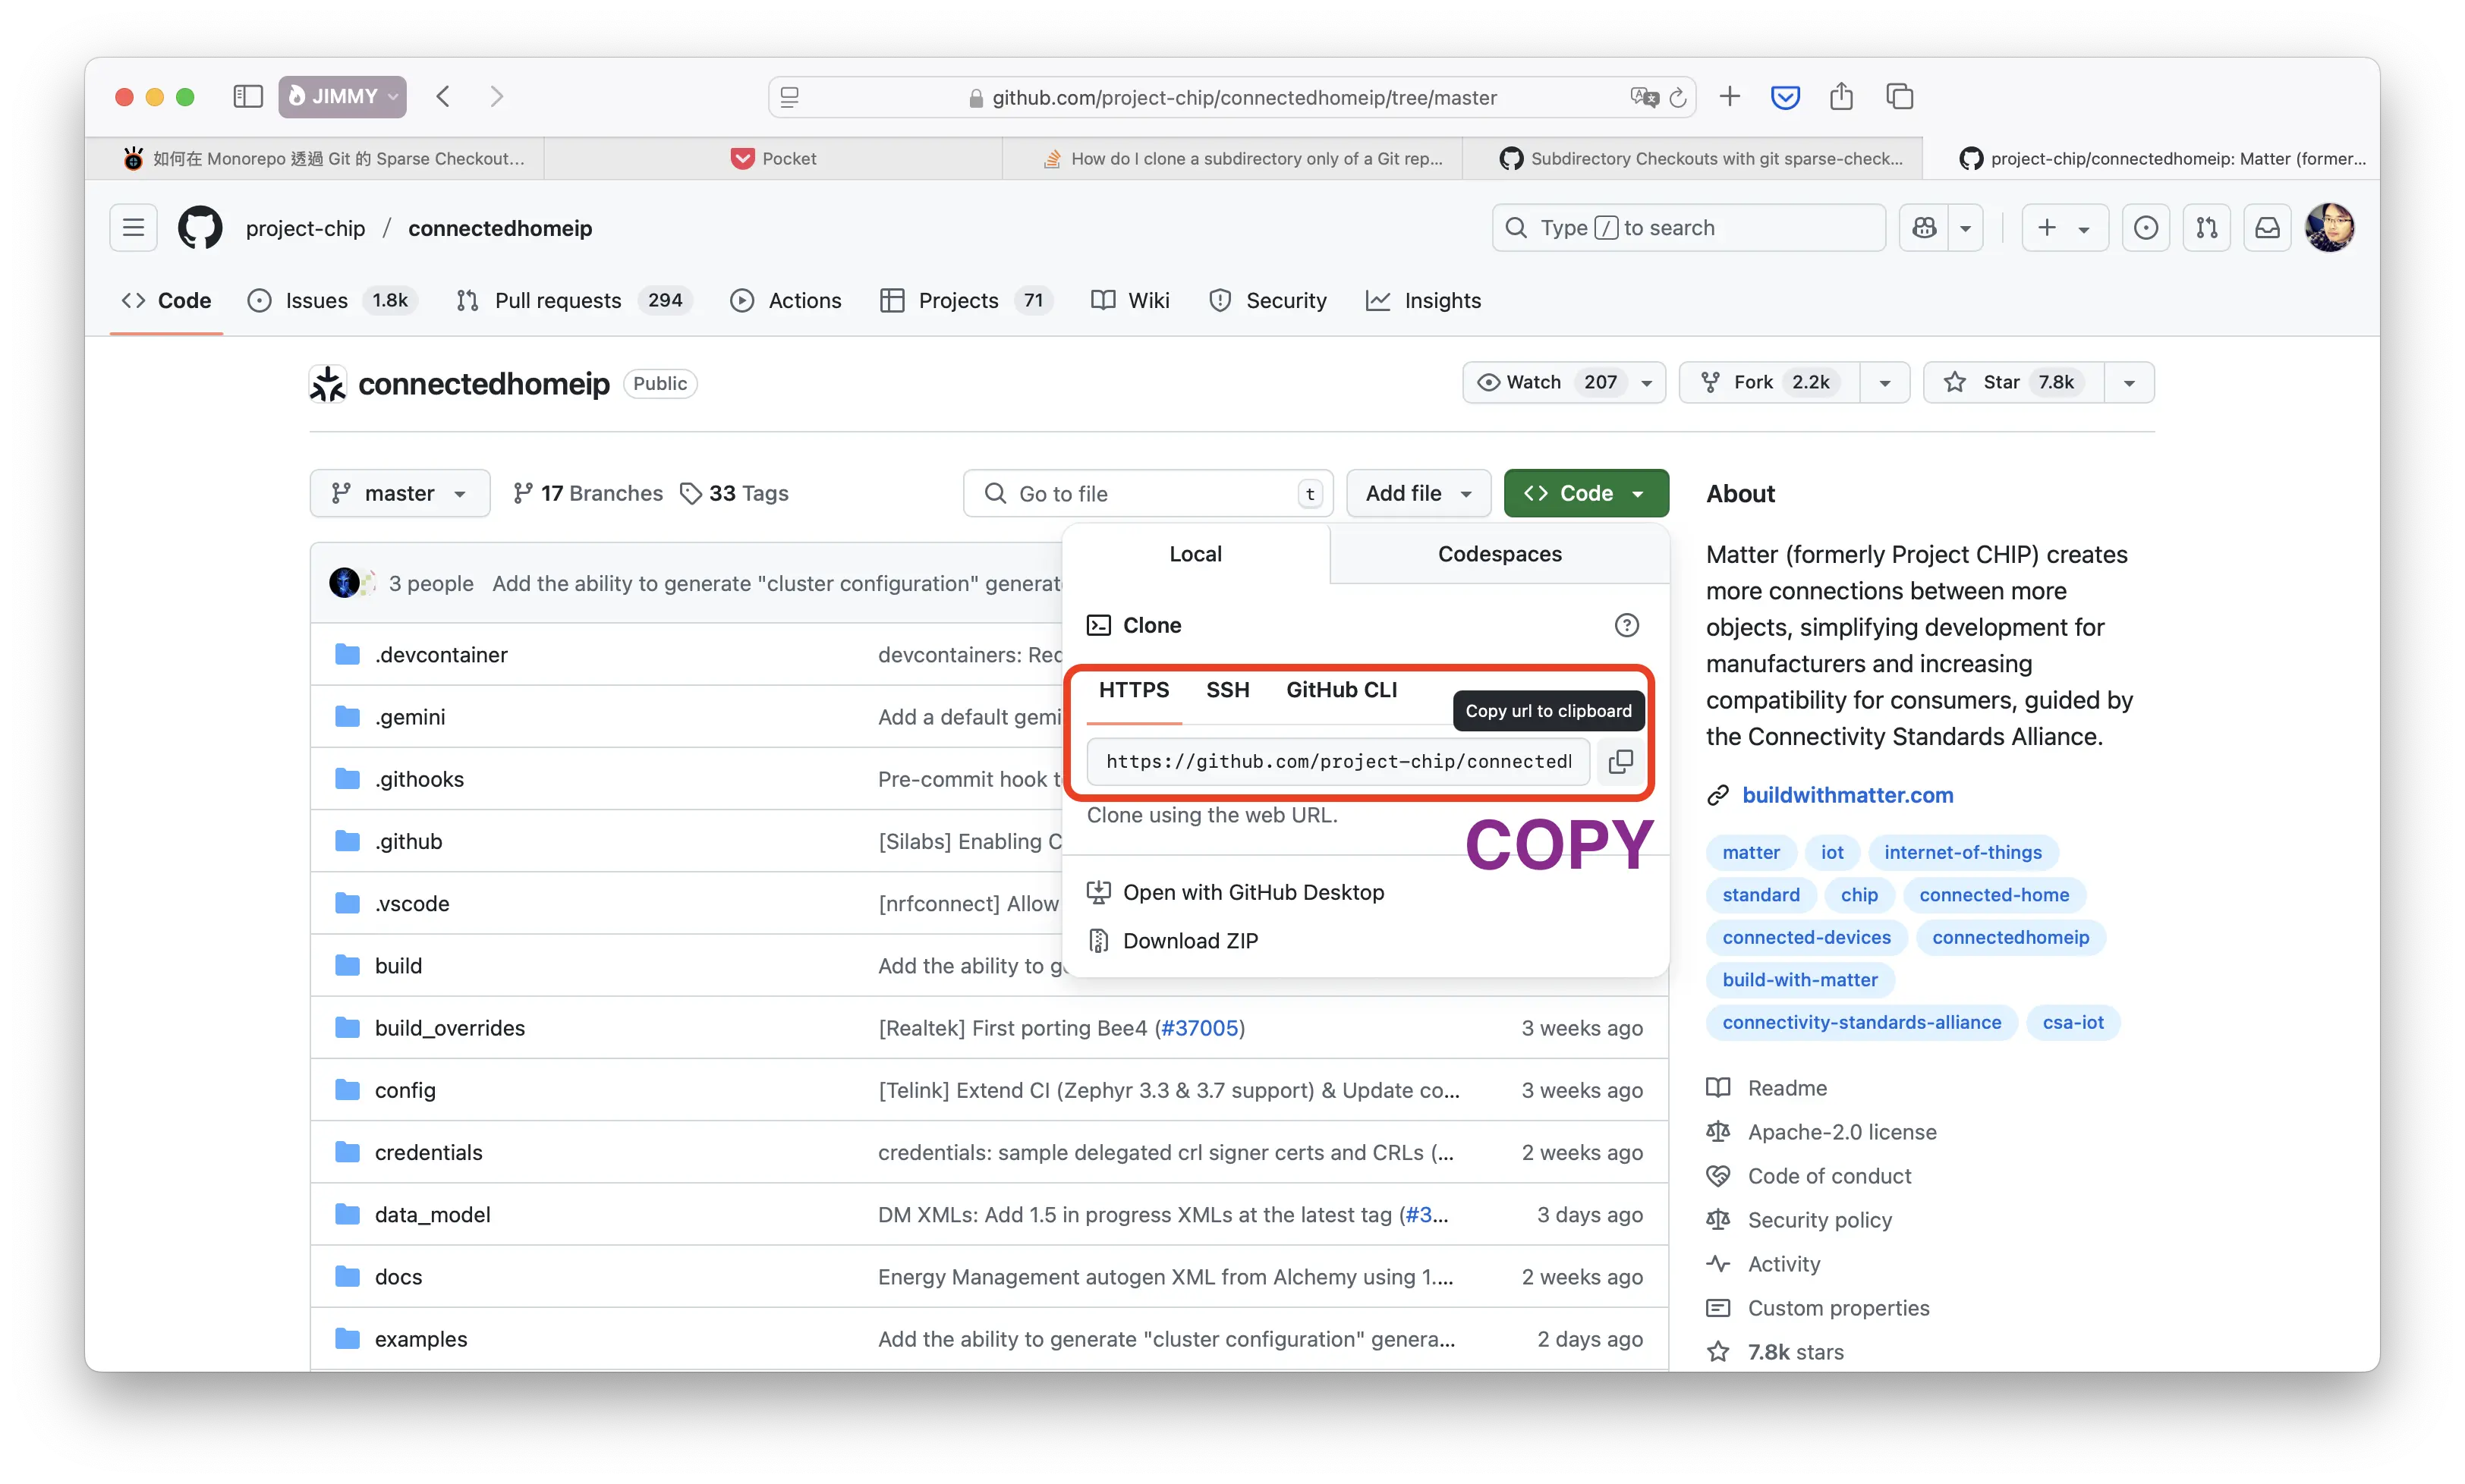Fork the repository

click(x=1769, y=382)
